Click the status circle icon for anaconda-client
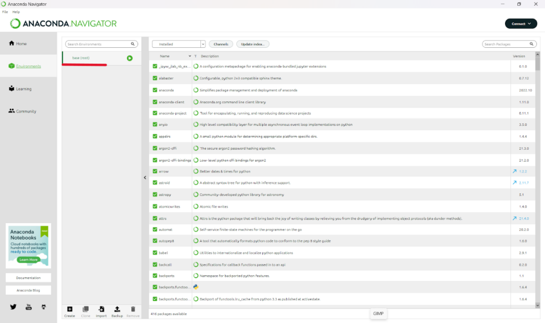The height and width of the screenshot is (323, 545). click(196, 102)
